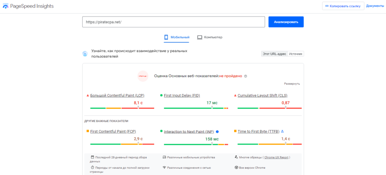
Task: Switch to Мобильный tab
Action: (x=177, y=38)
